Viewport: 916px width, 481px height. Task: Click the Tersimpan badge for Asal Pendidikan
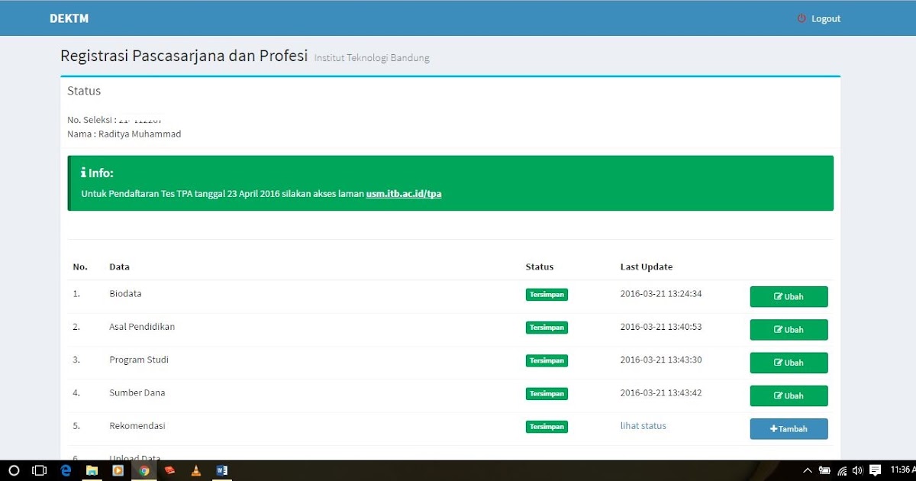click(547, 328)
